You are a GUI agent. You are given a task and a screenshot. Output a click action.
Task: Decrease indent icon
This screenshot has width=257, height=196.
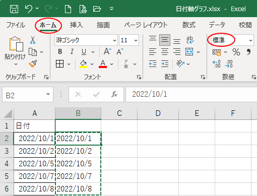pos(153,64)
